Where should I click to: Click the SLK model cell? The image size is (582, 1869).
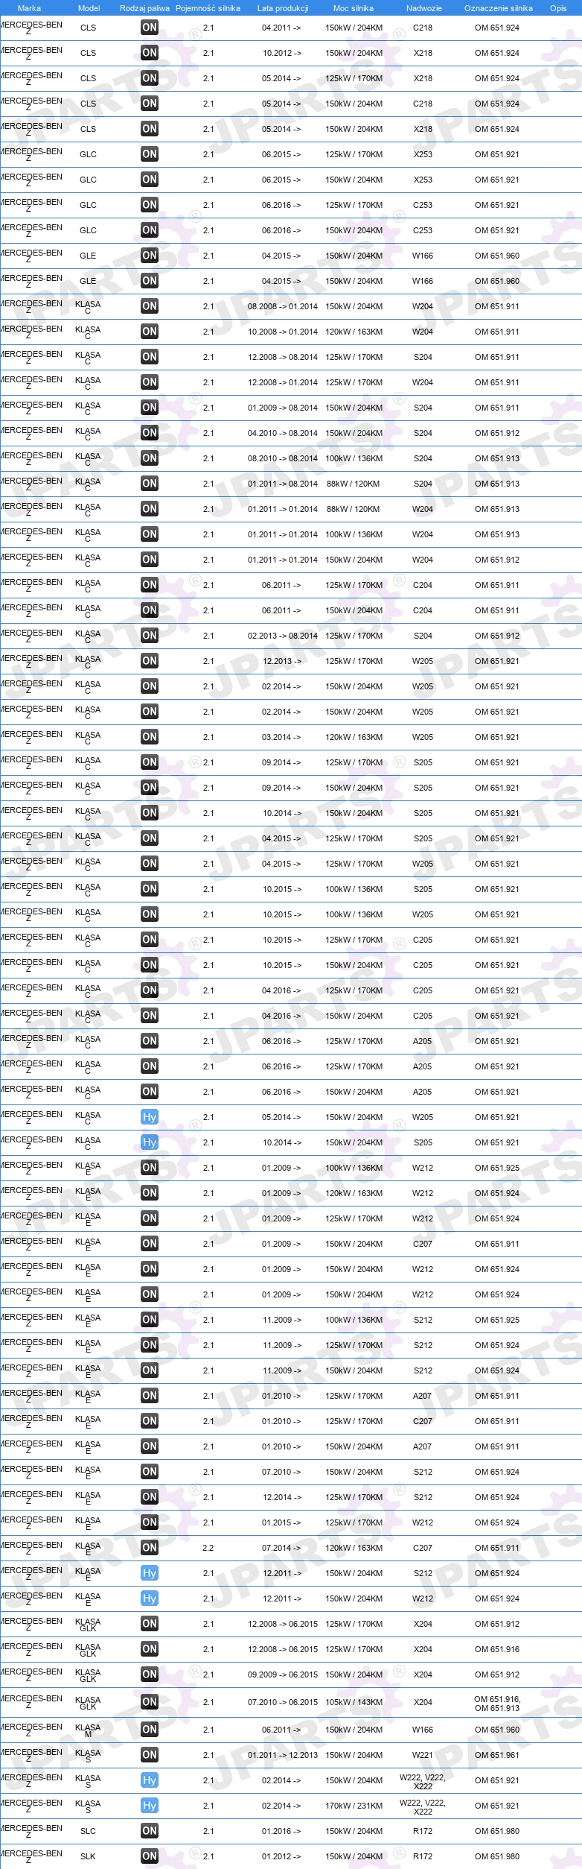88,1856
